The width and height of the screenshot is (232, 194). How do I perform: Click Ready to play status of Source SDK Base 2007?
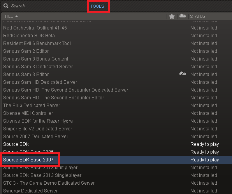point(204,159)
